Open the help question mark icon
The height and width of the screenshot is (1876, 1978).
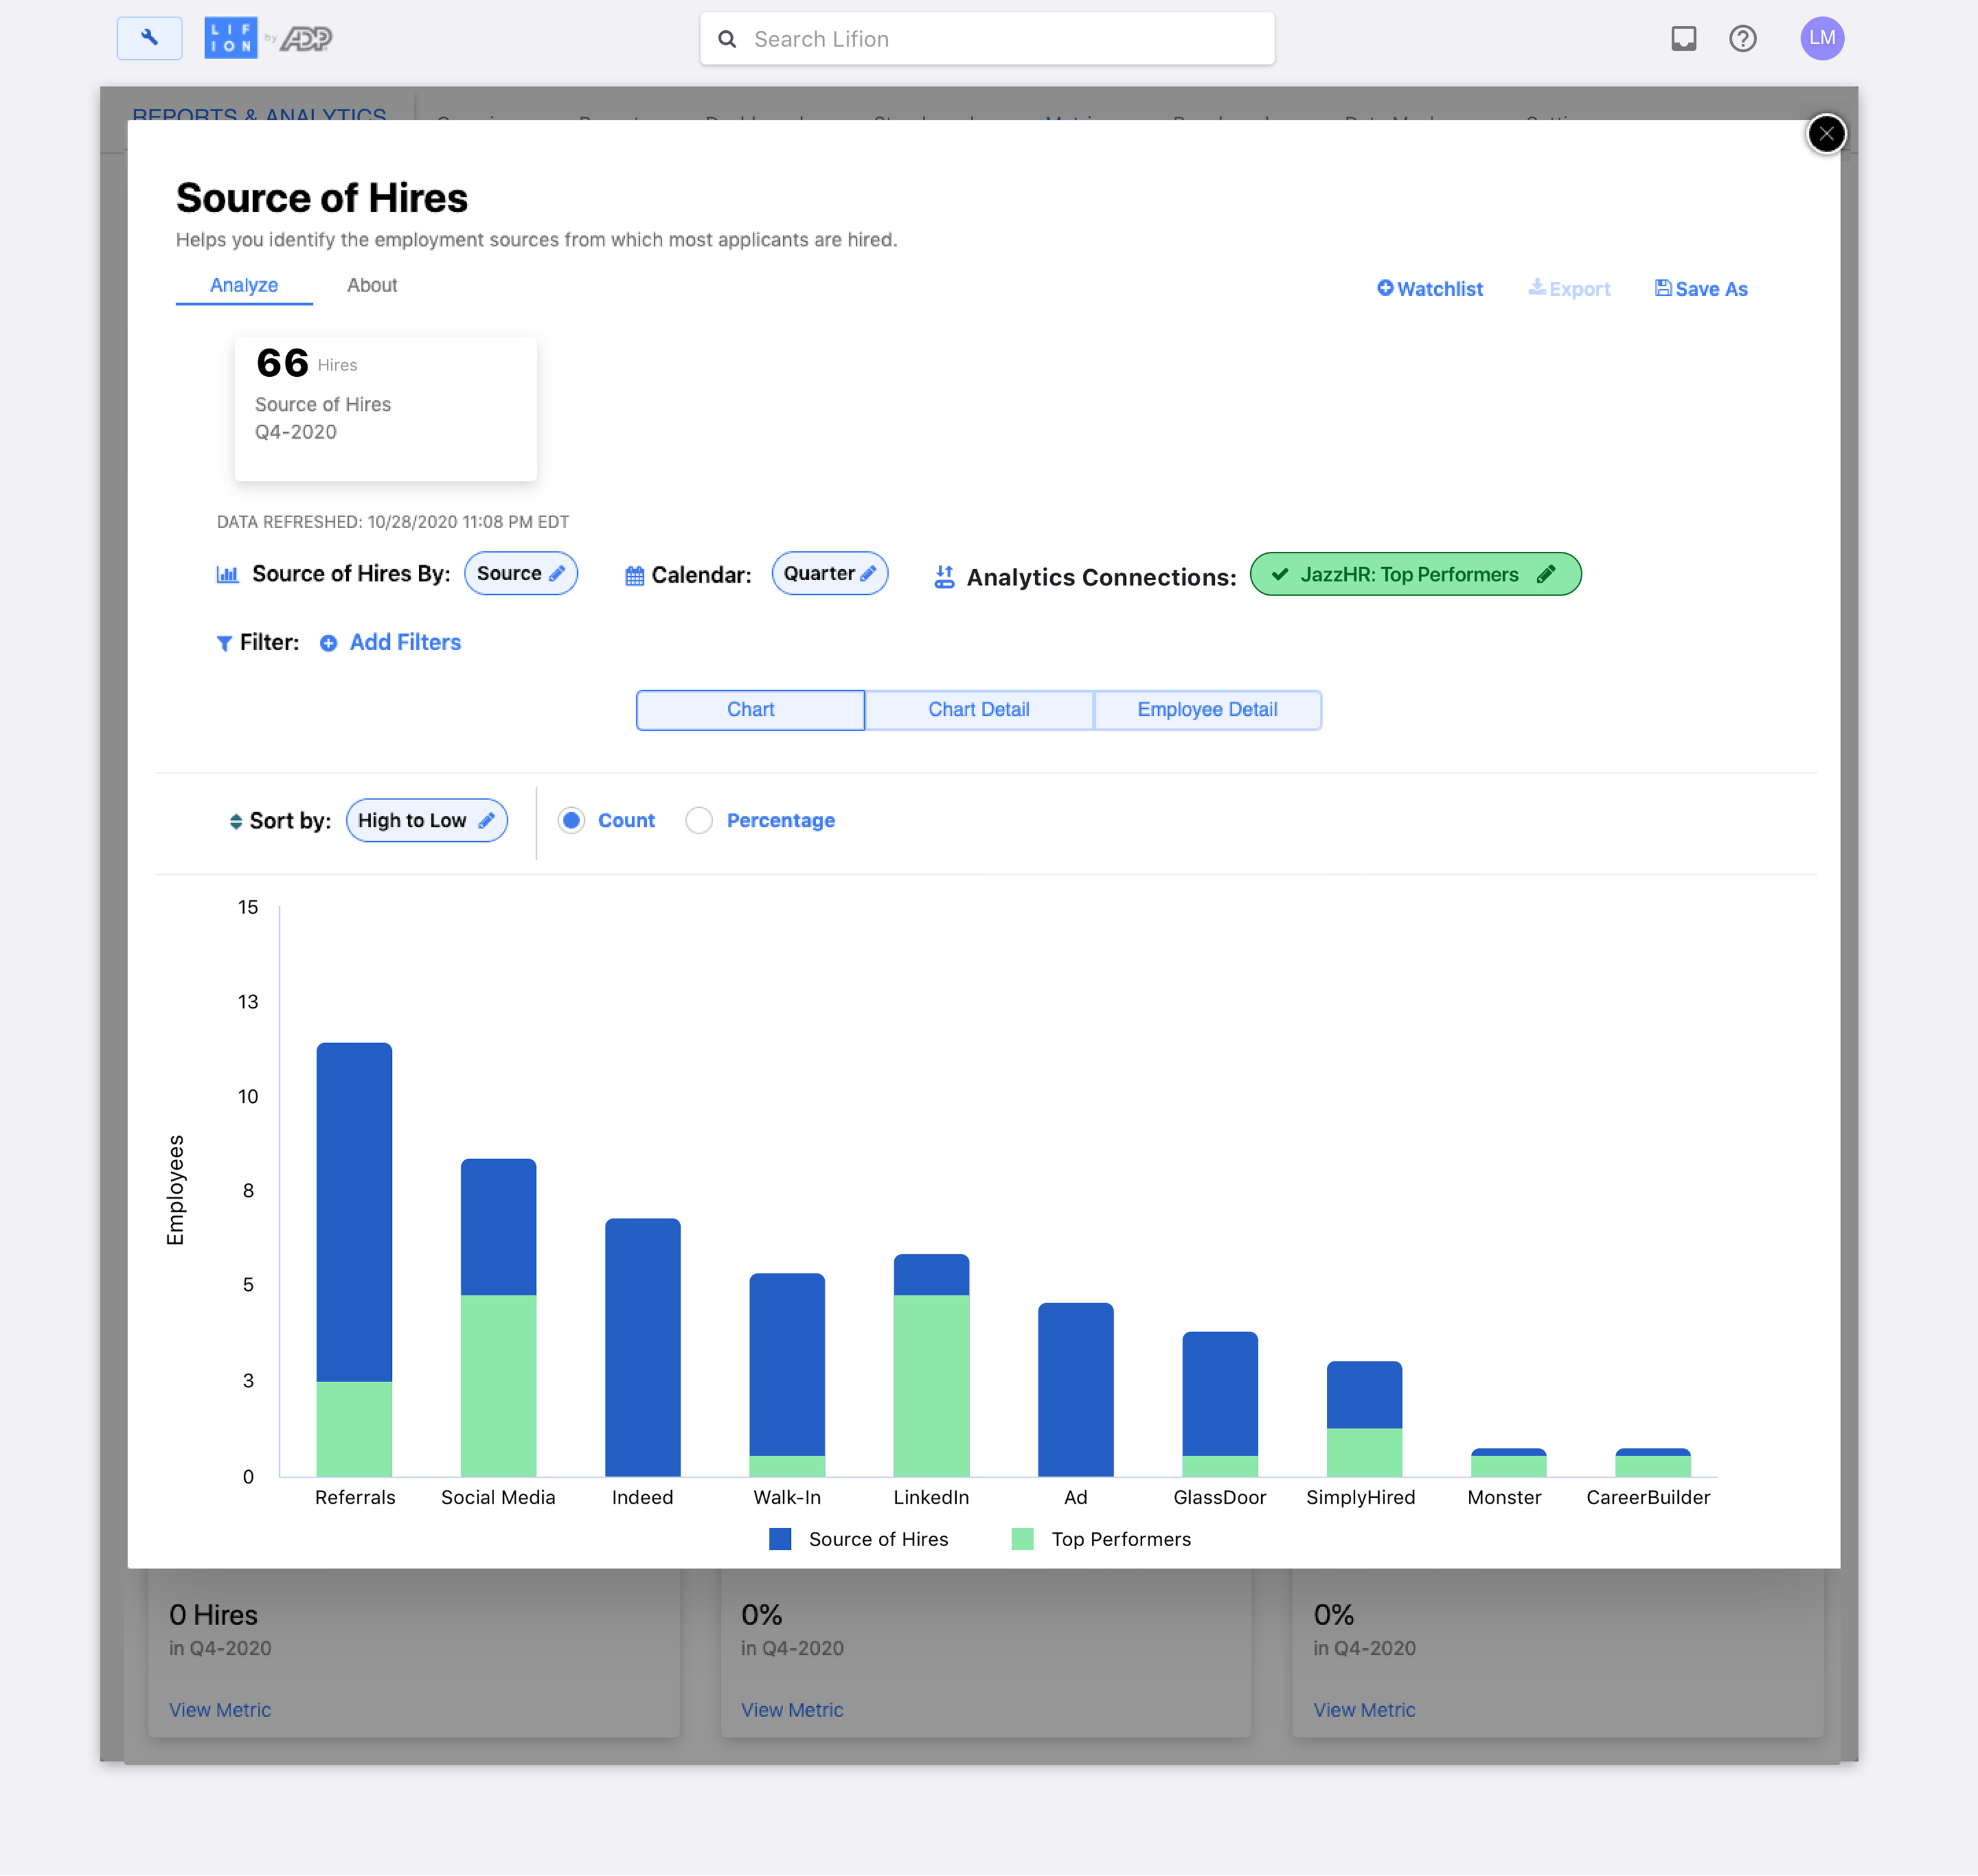1742,38
